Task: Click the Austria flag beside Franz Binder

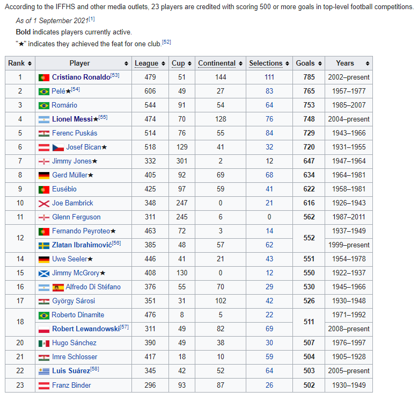Action: click(43, 386)
